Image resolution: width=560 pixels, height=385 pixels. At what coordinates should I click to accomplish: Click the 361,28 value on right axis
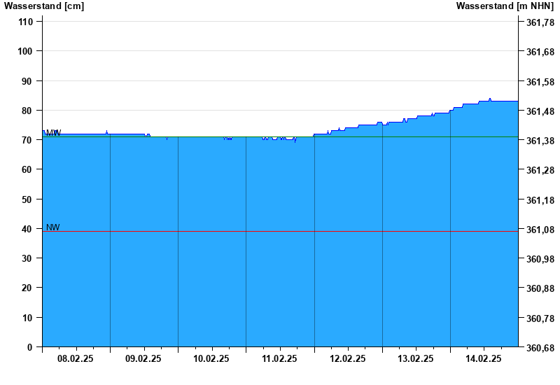(540, 170)
